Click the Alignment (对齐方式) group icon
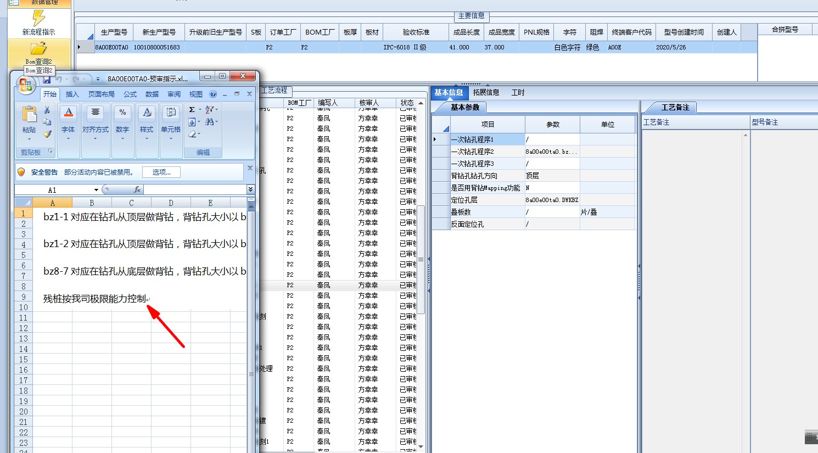The height and width of the screenshot is (453, 818). point(96,114)
